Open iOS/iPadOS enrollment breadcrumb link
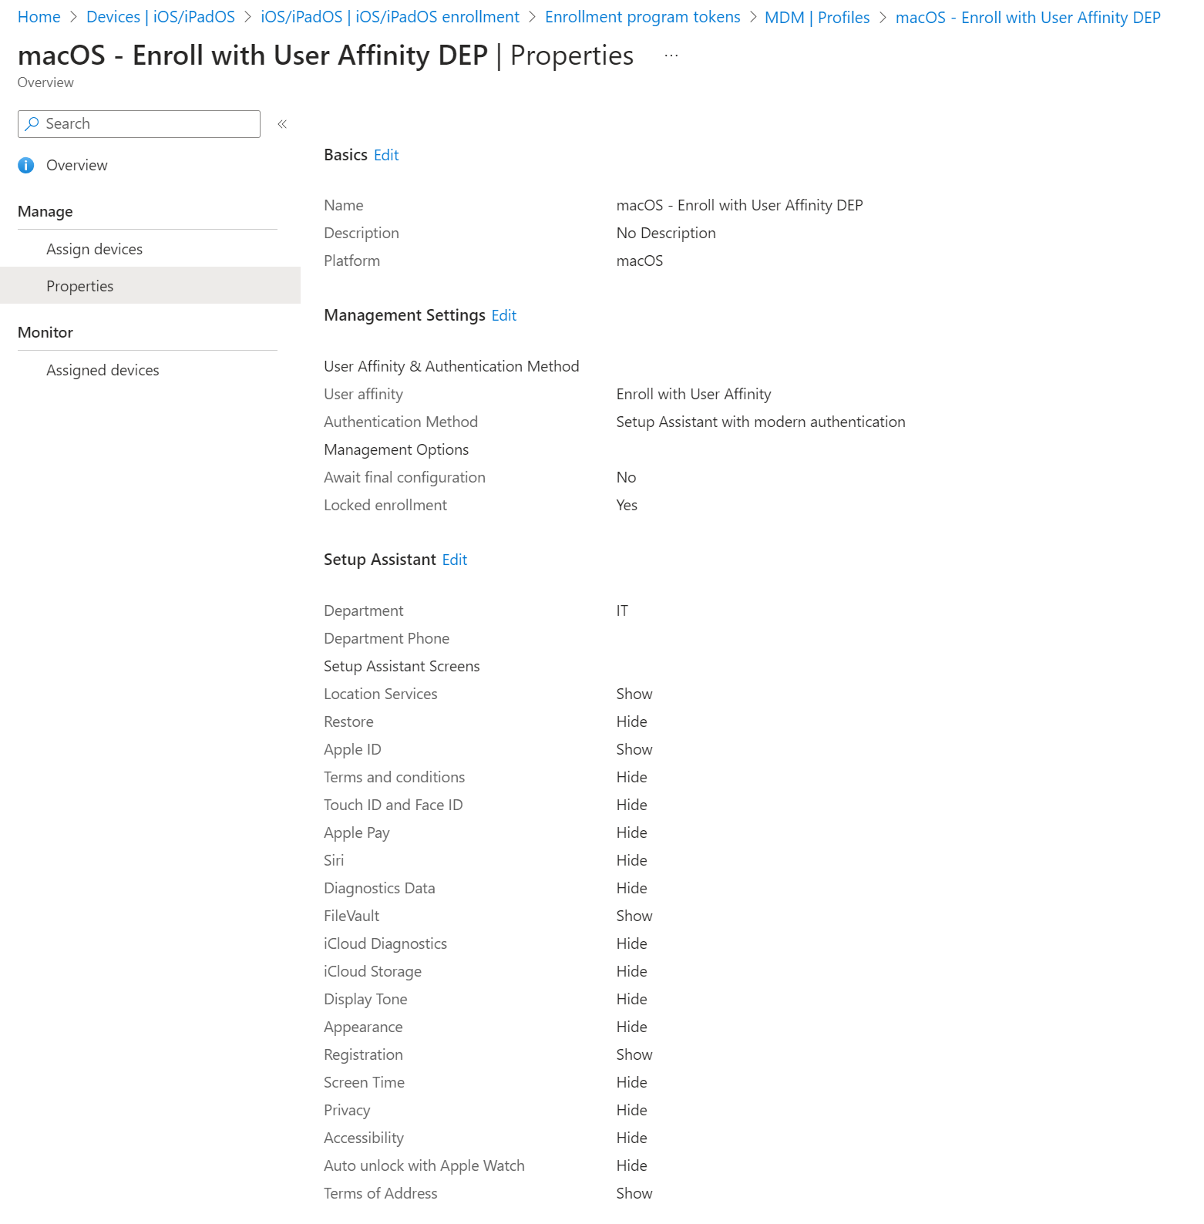Screen dimensions: 1204x1224 pos(390,17)
